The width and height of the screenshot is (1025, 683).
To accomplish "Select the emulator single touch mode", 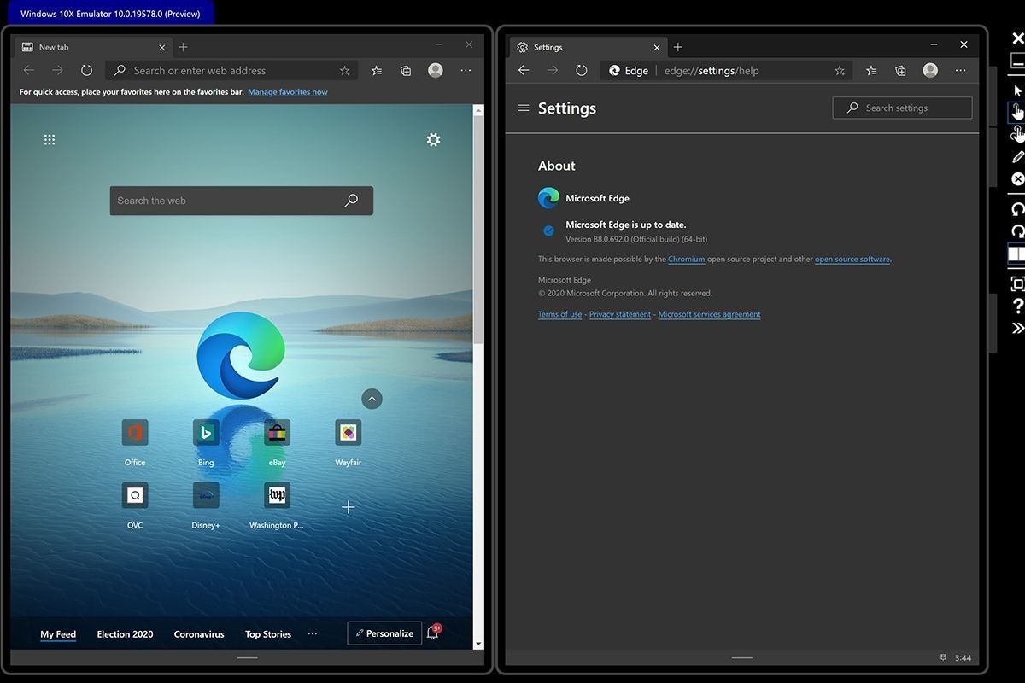I will (1017, 112).
